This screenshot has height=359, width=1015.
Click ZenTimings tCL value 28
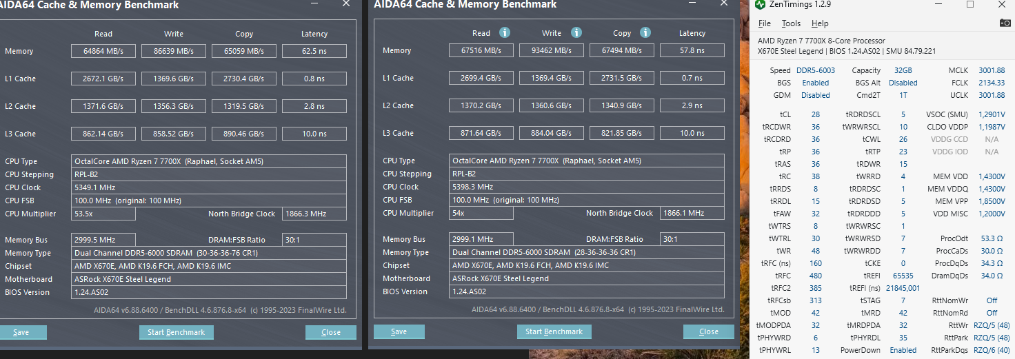[x=816, y=114]
